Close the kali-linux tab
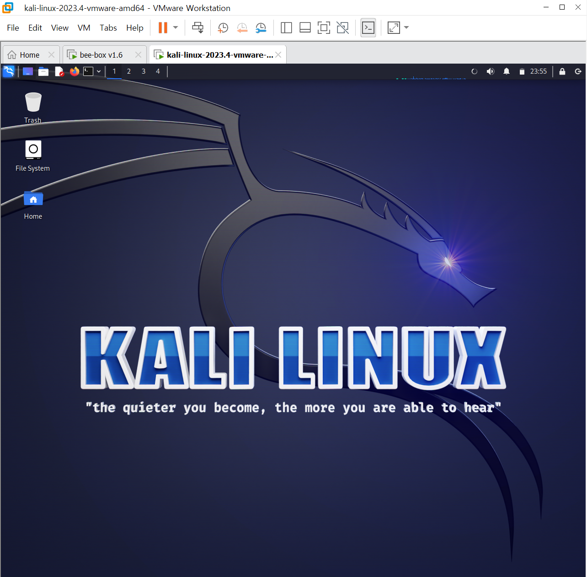The height and width of the screenshot is (577, 587). pyautogui.click(x=278, y=55)
